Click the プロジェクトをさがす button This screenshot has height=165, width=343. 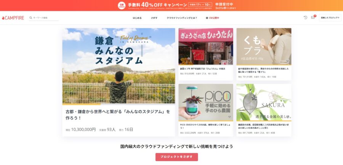click(176, 157)
